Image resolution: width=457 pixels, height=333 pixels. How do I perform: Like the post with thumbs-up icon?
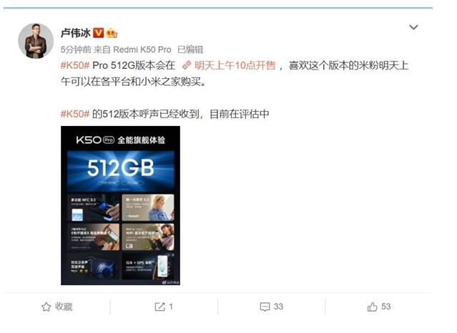pyautogui.click(x=372, y=307)
